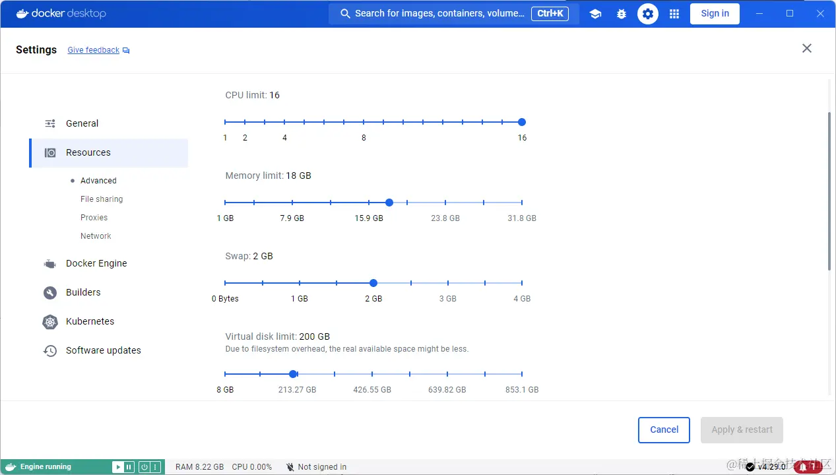Close Settings with the X icon

click(806, 48)
